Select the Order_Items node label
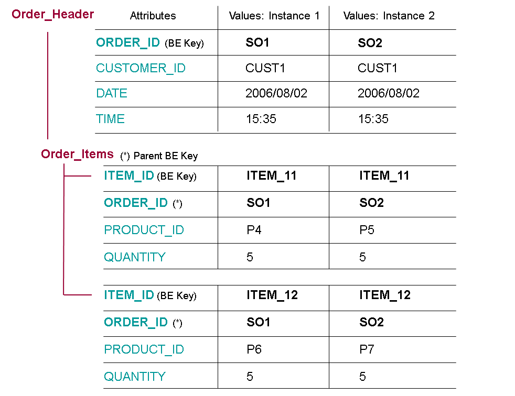 pyautogui.click(x=77, y=154)
